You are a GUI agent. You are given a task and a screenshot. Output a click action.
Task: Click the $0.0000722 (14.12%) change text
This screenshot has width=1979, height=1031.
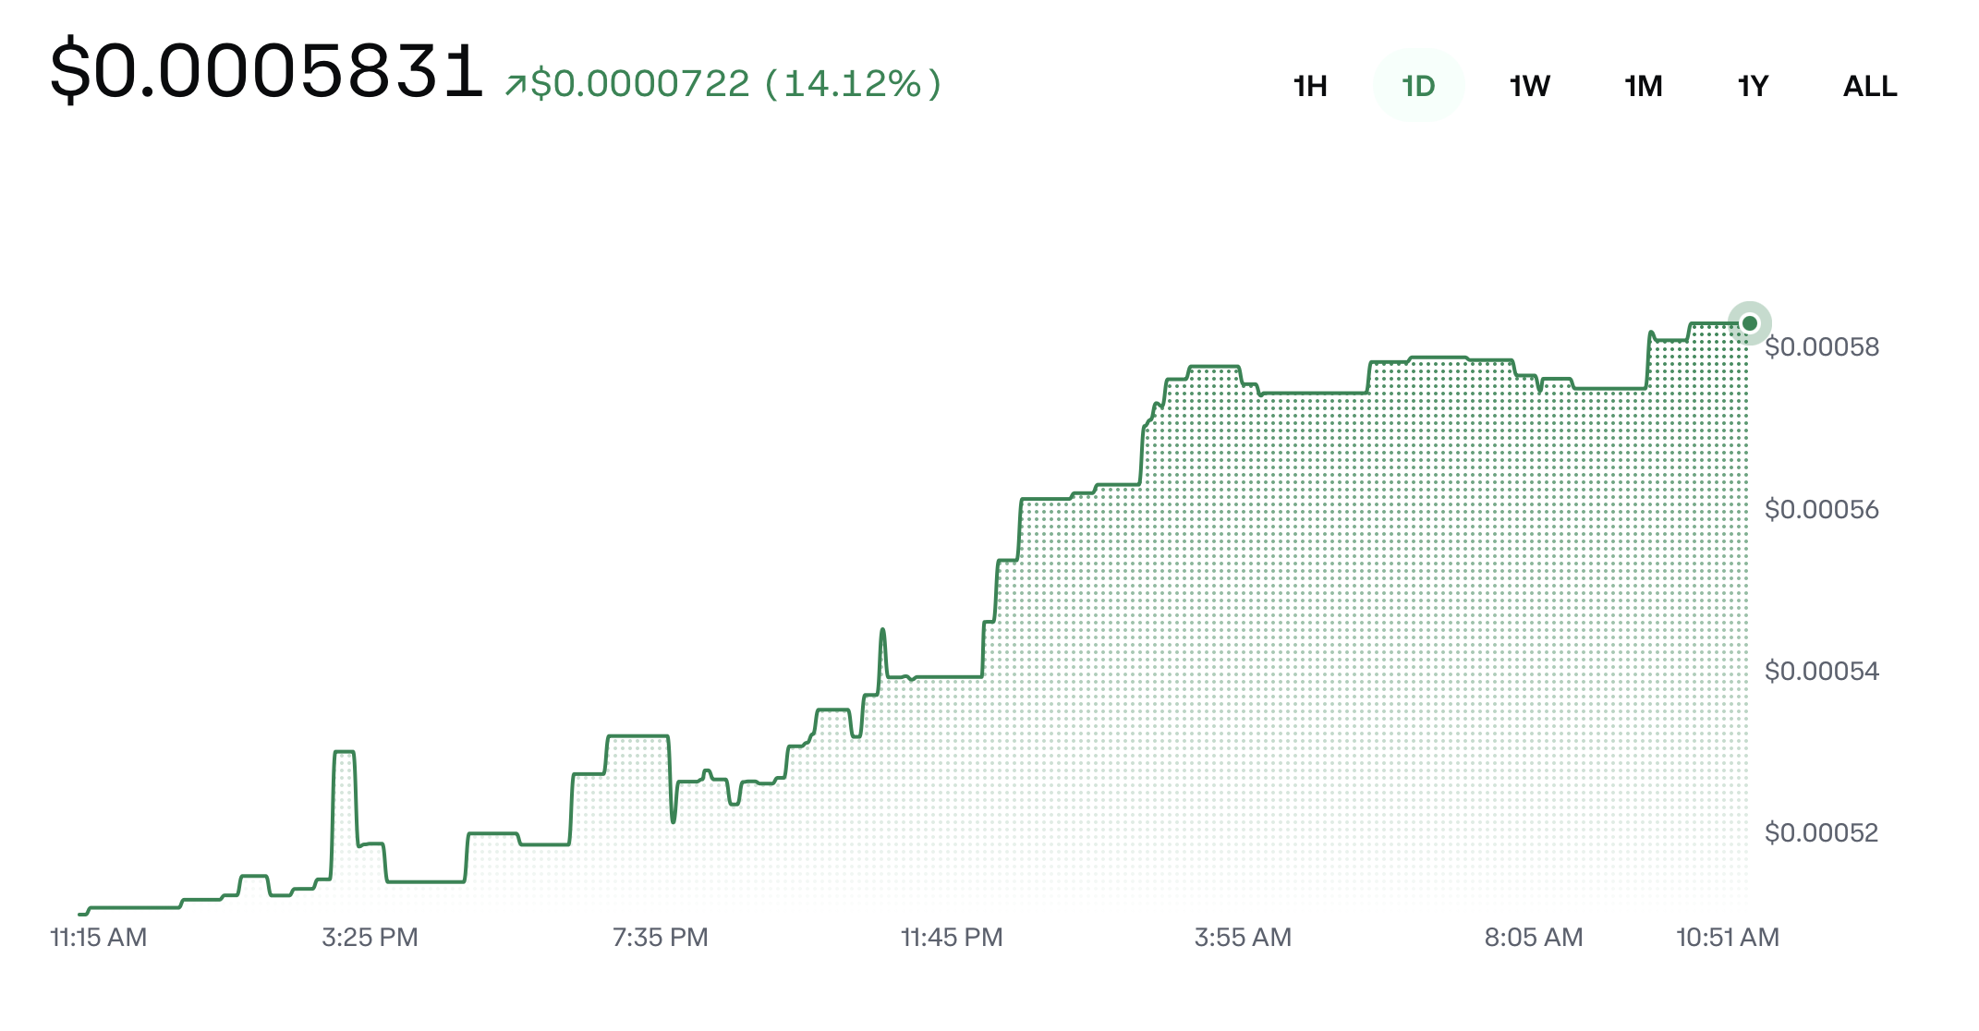[736, 84]
